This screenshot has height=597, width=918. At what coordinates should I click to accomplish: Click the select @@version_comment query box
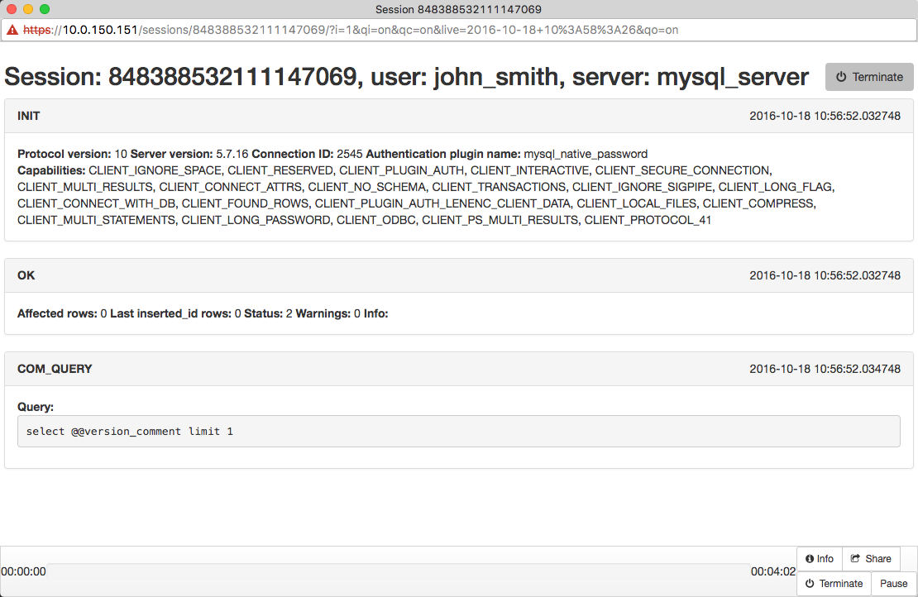[458, 432]
